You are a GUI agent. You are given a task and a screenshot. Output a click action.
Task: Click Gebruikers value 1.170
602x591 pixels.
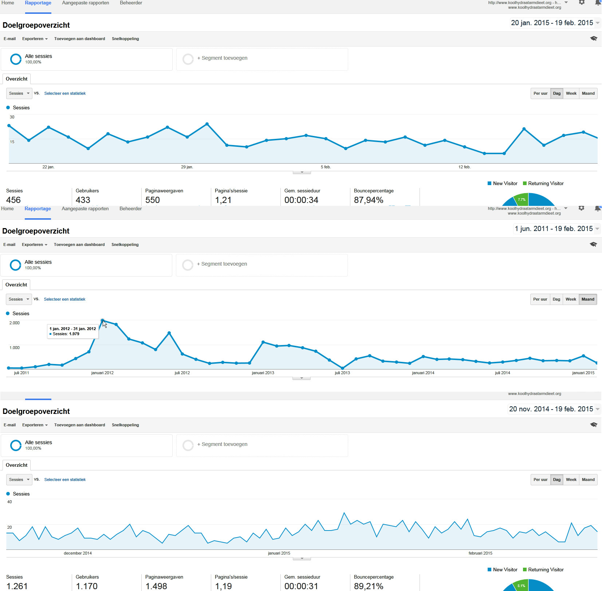[x=87, y=586]
